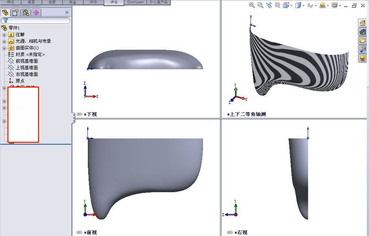Open the 焊件 command tab
369x236 pixels.
93,2
